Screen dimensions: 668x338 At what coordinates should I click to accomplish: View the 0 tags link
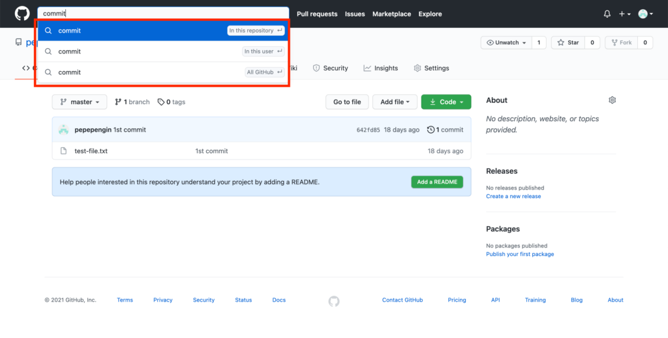coord(172,102)
